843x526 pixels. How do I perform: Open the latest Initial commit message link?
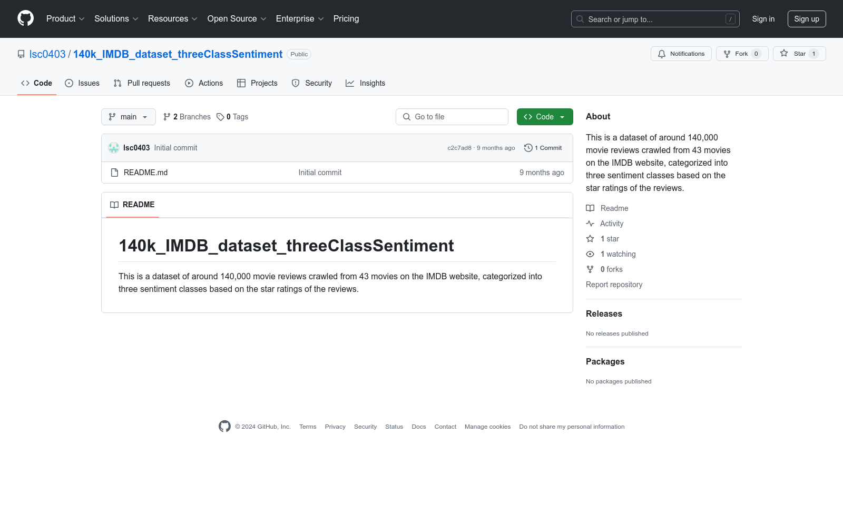tap(175, 148)
